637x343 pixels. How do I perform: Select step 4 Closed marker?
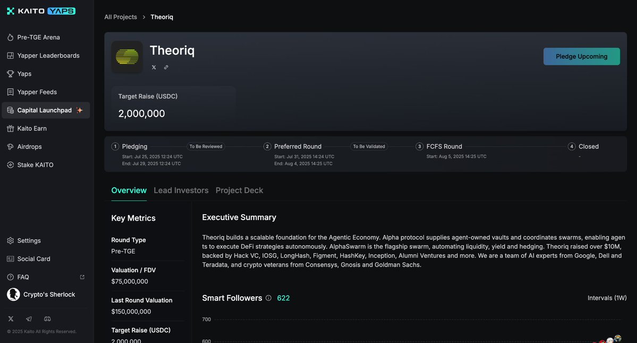pyautogui.click(x=572, y=146)
